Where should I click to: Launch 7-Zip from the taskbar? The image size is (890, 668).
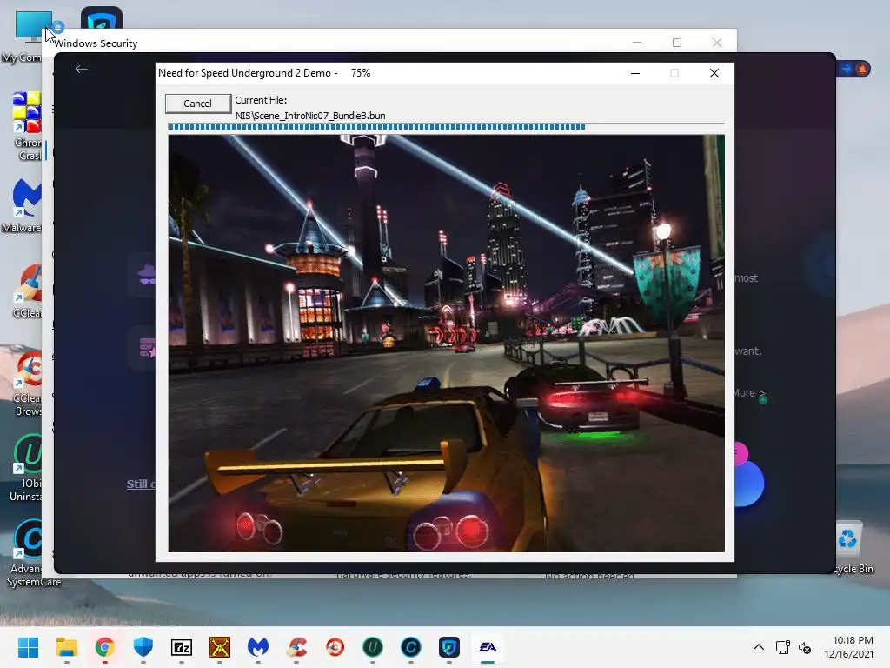[x=182, y=647]
